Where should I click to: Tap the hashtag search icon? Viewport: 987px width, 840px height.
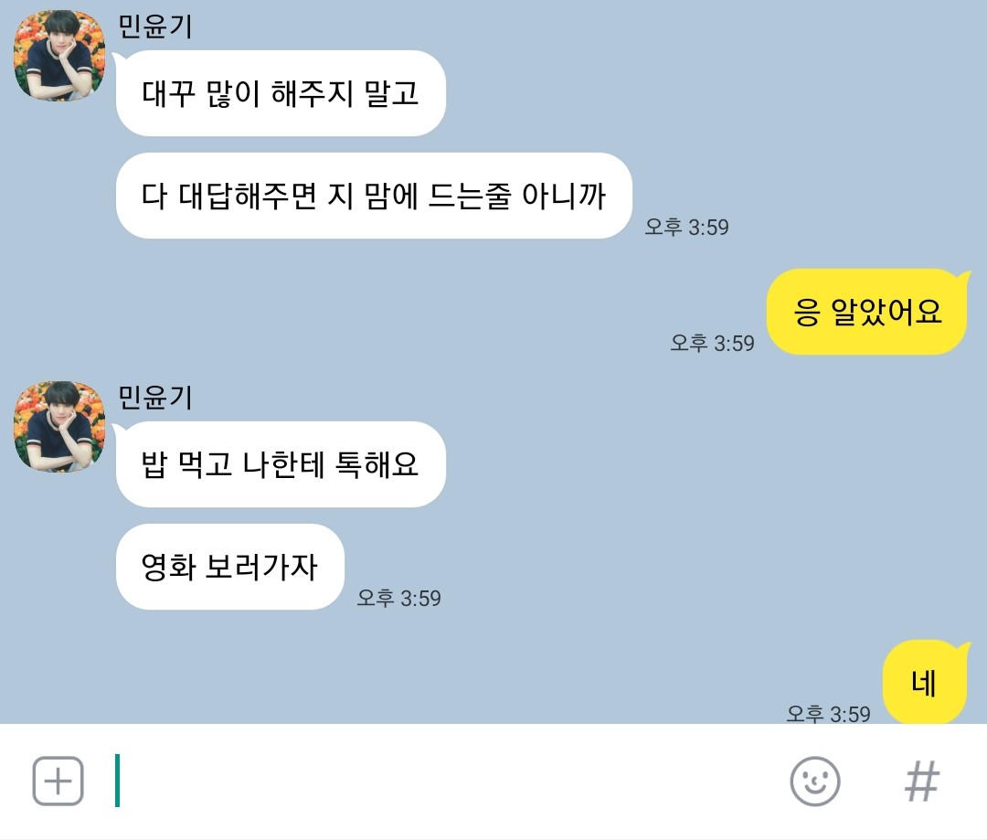tap(922, 782)
